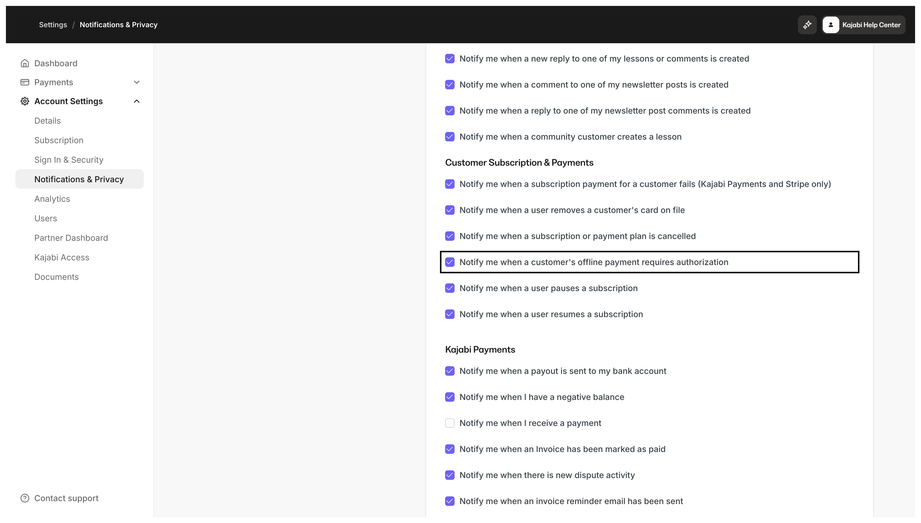Select the Account Settings gear icon
Image resolution: width=921 pixels, height=523 pixels.
[x=25, y=101]
